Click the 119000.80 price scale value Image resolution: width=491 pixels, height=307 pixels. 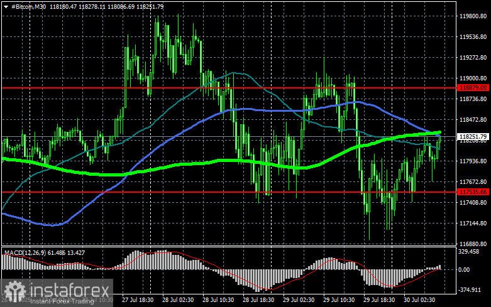coord(473,78)
